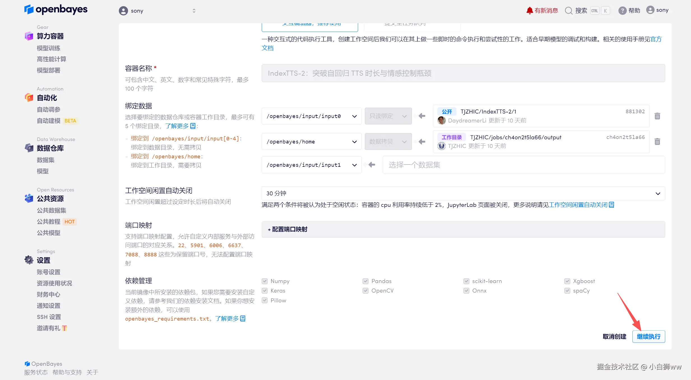Click the 取消创建 button
The width and height of the screenshot is (691, 380).
(x=614, y=337)
